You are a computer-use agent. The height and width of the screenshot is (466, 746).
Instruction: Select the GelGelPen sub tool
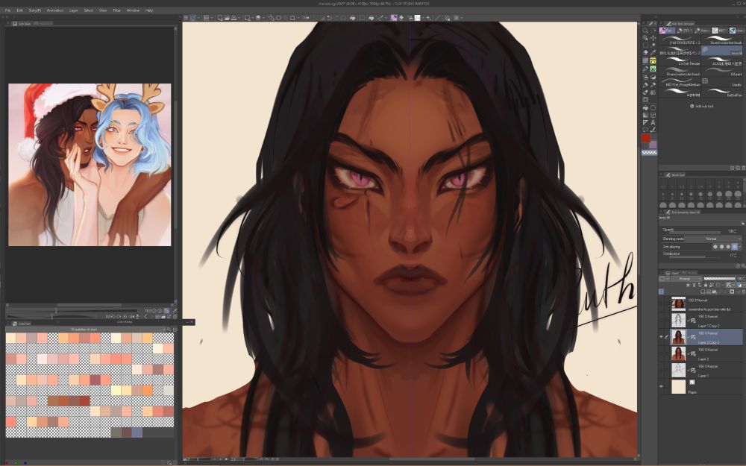point(721,92)
